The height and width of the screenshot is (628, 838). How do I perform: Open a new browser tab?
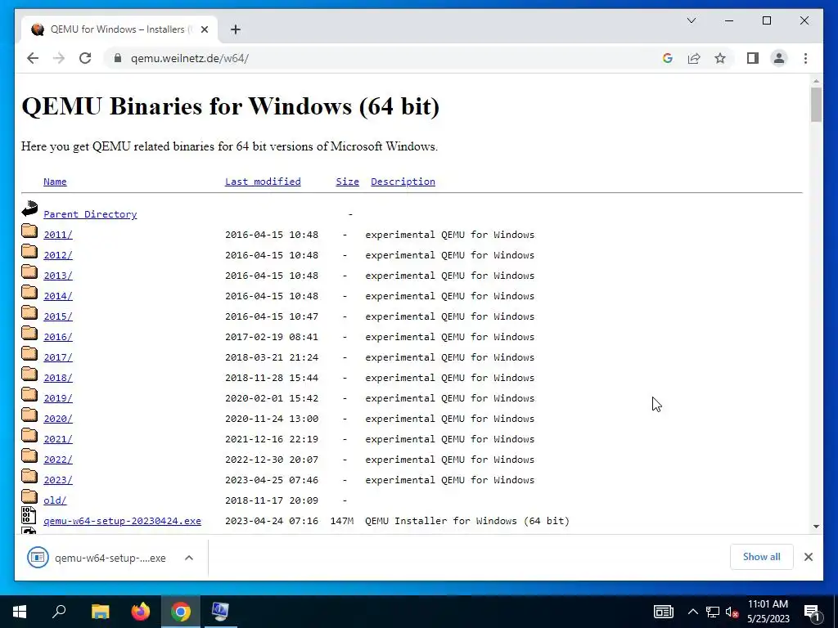236,29
